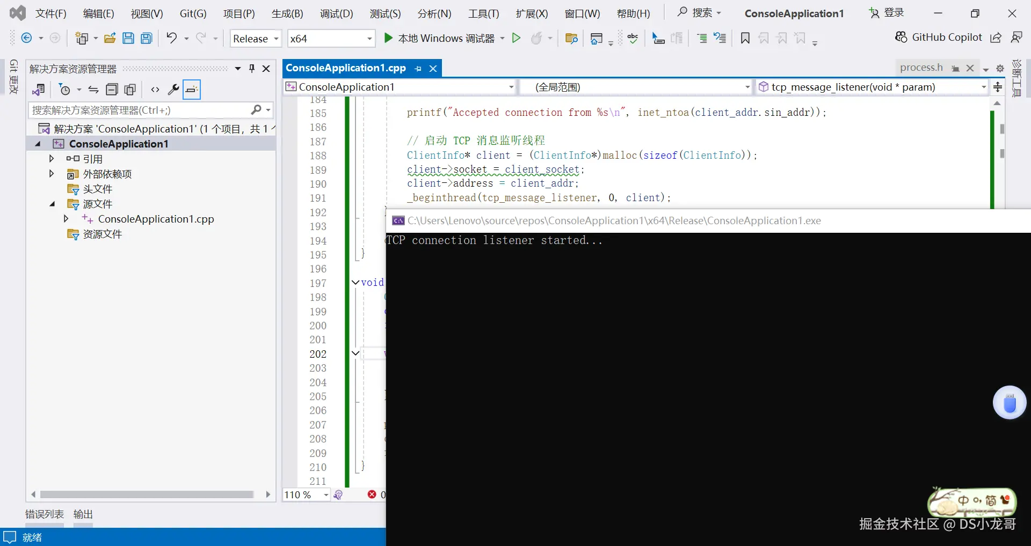Toggle sync with active document
The height and width of the screenshot is (546, 1031).
(x=93, y=90)
